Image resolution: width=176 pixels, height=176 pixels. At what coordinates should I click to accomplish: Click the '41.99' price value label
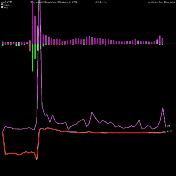[x=170, y=131]
